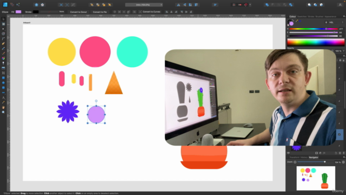Open the Colour panel preferences menu
Screen dimensions: 346x195
point(344,16)
